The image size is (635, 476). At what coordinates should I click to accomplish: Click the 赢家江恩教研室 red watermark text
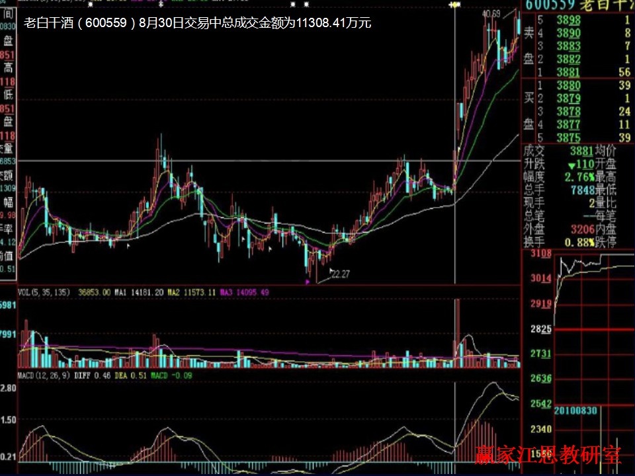click(548, 455)
